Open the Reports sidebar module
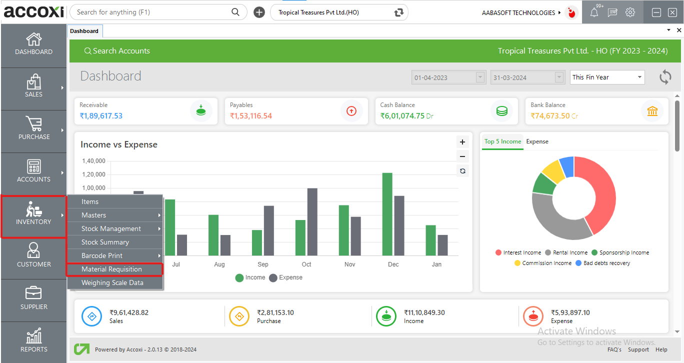This screenshot has width=684, height=363. pyautogui.click(x=33, y=341)
